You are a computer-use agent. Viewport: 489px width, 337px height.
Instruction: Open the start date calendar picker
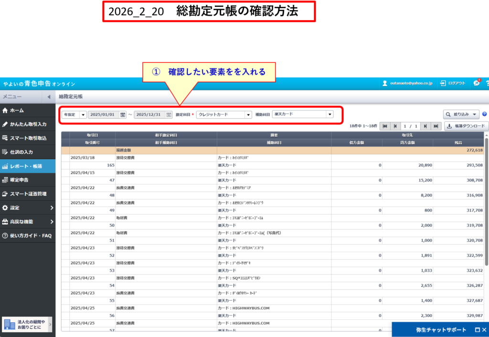(123, 115)
